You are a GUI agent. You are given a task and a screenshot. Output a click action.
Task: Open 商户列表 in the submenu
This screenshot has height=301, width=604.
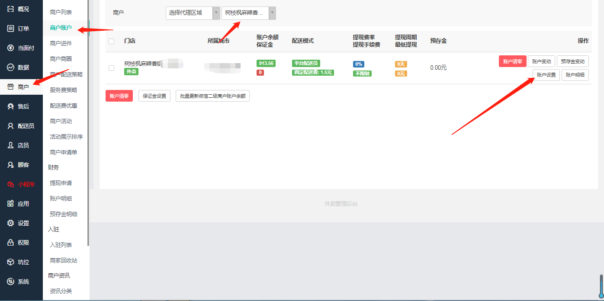click(x=61, y=12)
